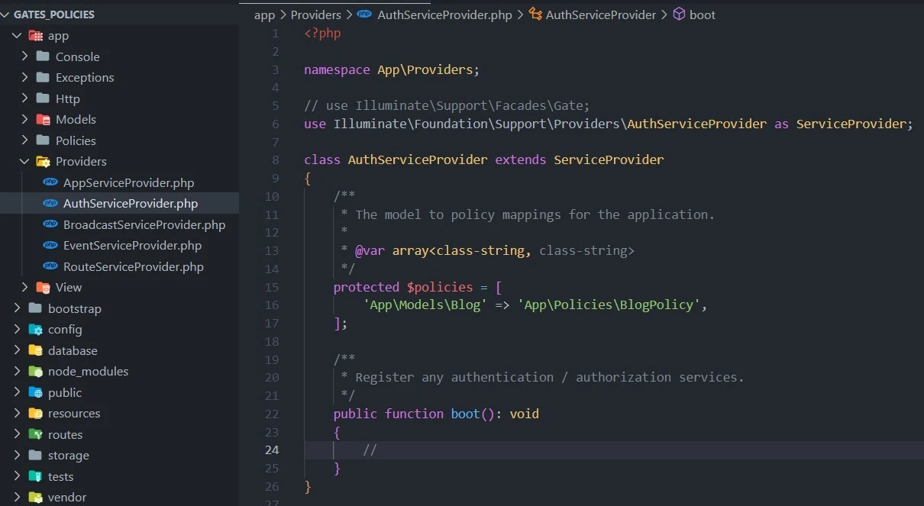
Task: Select AuthServiceProvider class in breadcrumb
Action: point(600,15)
